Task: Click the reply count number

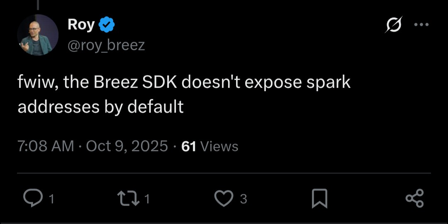Action: point(51,199)
